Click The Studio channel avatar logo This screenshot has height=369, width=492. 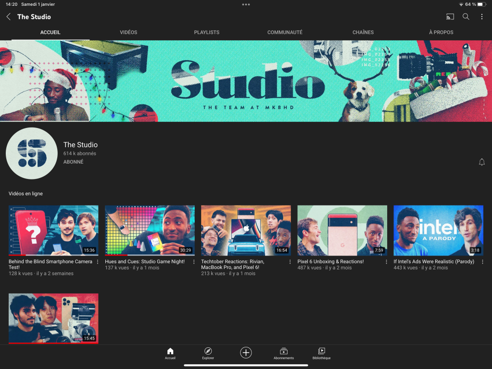32,153
